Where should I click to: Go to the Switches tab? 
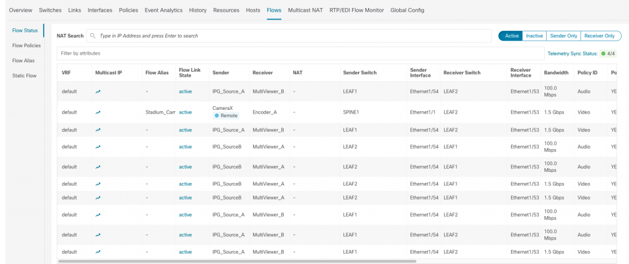coord(50,10)
